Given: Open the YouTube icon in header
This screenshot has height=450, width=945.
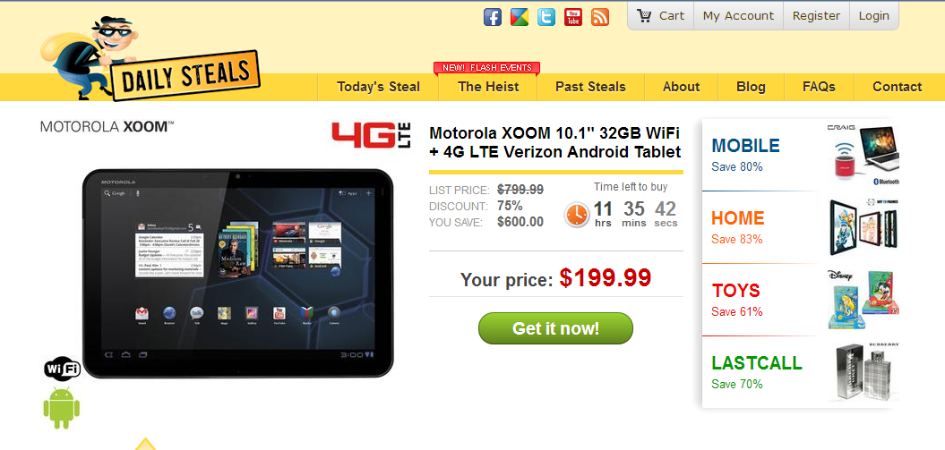Looking at the screenshot, I should 573,17.
